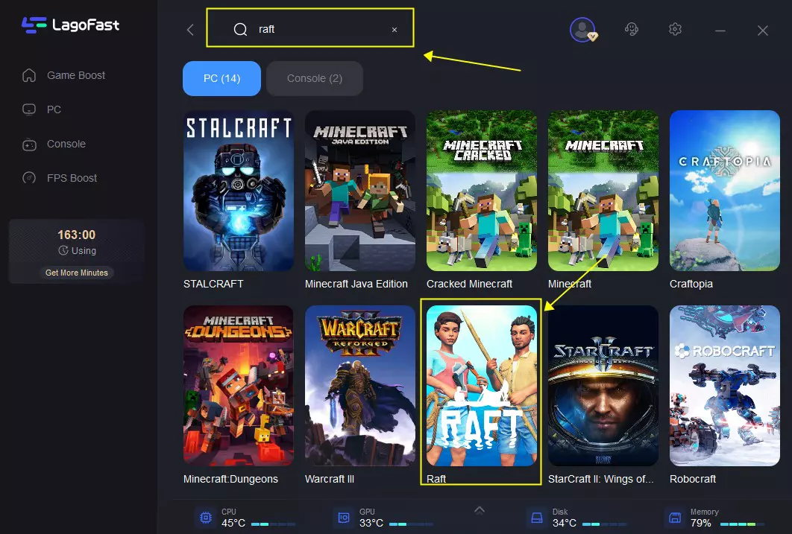Open the Console sidebar section
This screenshot has width=792, height=534.
(54, 144)
